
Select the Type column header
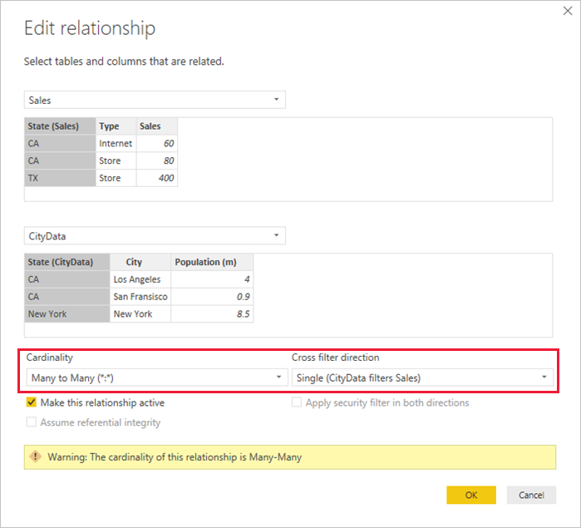116,126
